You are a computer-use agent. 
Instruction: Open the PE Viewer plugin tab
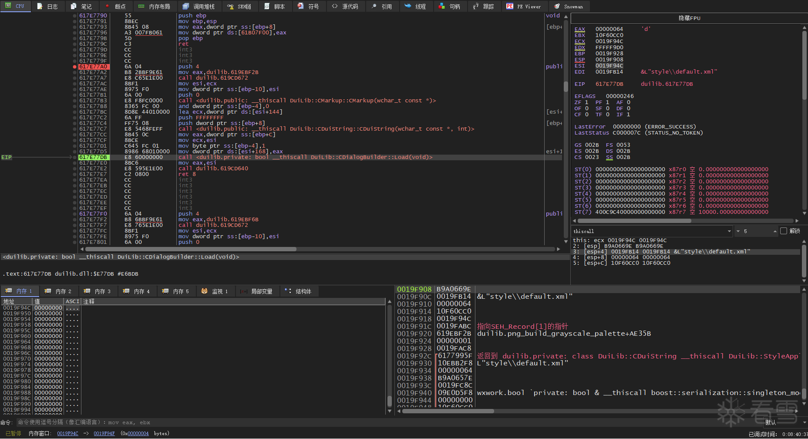[x=524, y=6]
